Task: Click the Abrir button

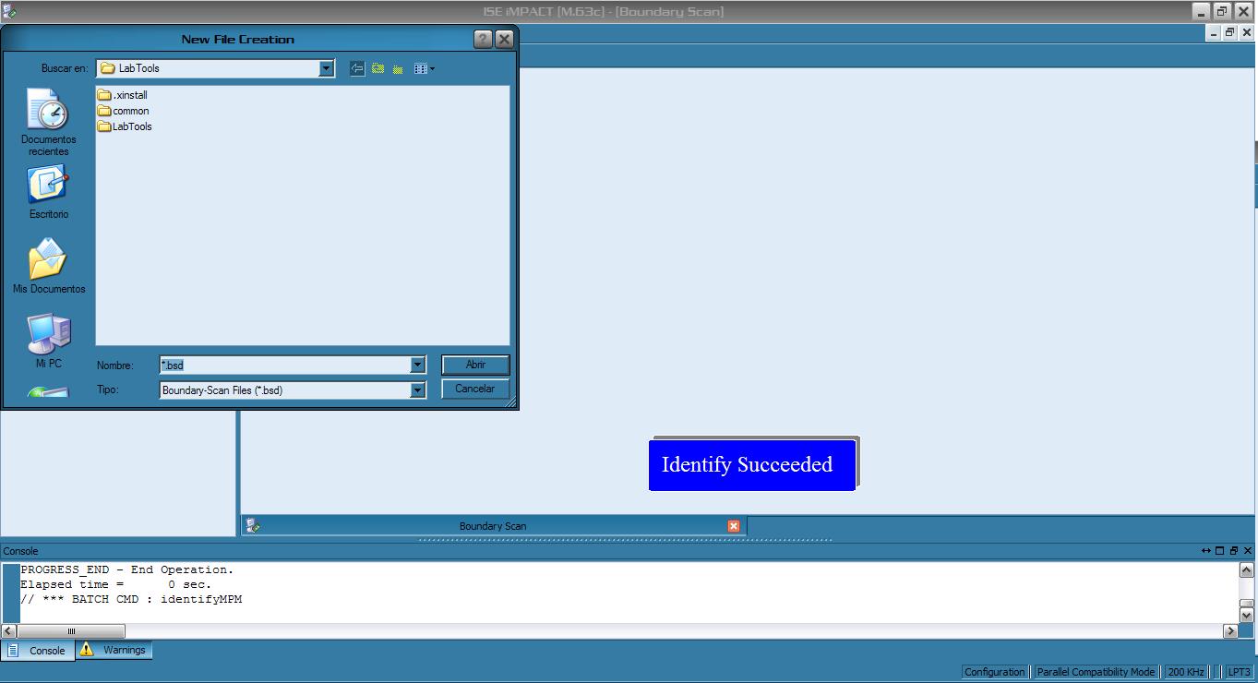Action: coord(475,365)
